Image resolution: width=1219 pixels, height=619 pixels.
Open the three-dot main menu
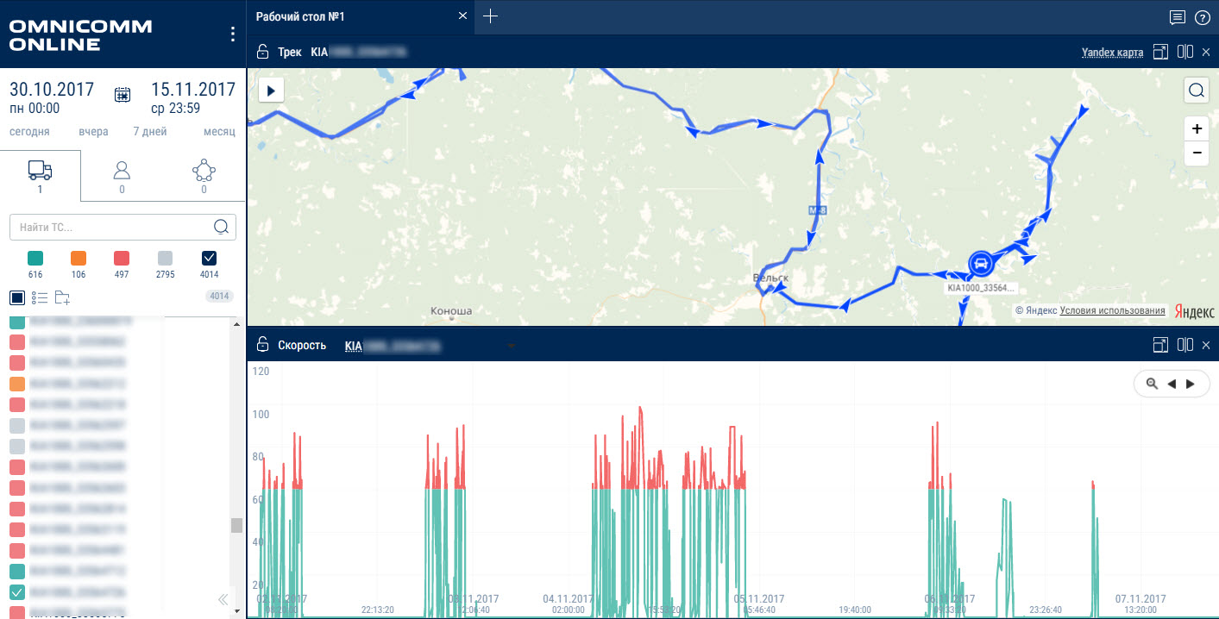point(231,34)
